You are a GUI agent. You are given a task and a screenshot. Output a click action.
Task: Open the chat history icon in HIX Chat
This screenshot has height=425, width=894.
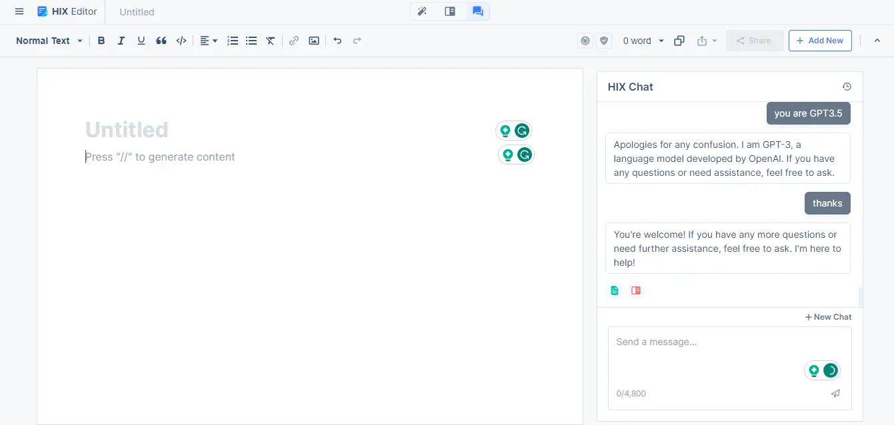click(846, 86)
